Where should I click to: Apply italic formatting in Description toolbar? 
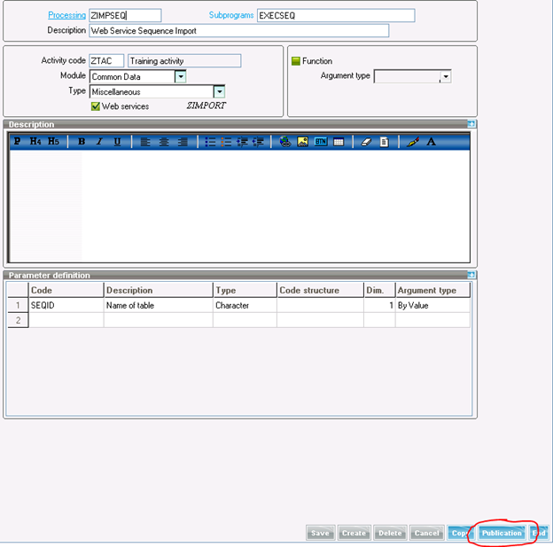[99, 142]
